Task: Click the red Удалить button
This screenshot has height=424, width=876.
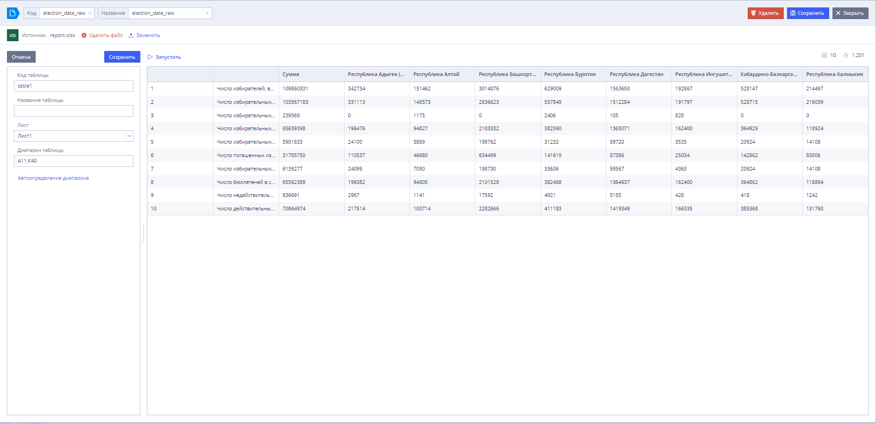Action: point(765,13)
